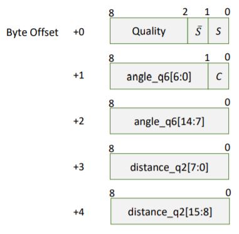Click bit marker 0 above angle_q6[14:7] row
This screenshot has width=239, height=234.
[x=227, y=102]
